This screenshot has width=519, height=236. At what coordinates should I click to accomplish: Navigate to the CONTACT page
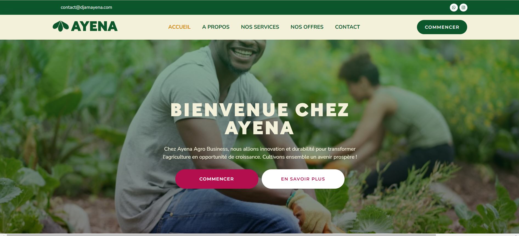(347, 27)
